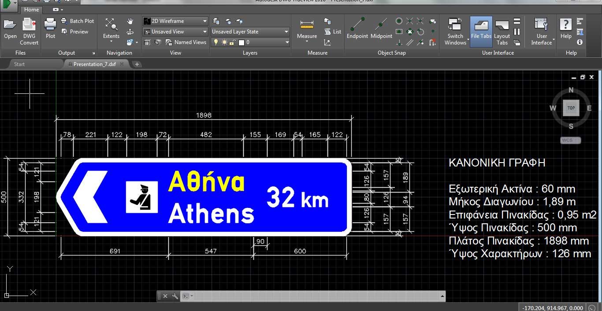Expand the 2D Wireframe visual style dropdown
This screenshot has width=602, height=311.
(x=175, y=21)
